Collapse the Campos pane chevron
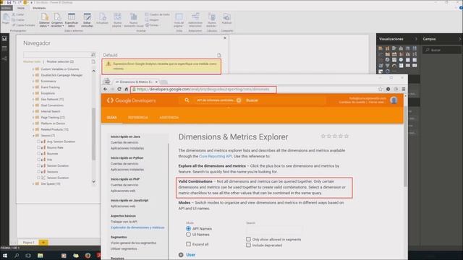 (460, 39)
